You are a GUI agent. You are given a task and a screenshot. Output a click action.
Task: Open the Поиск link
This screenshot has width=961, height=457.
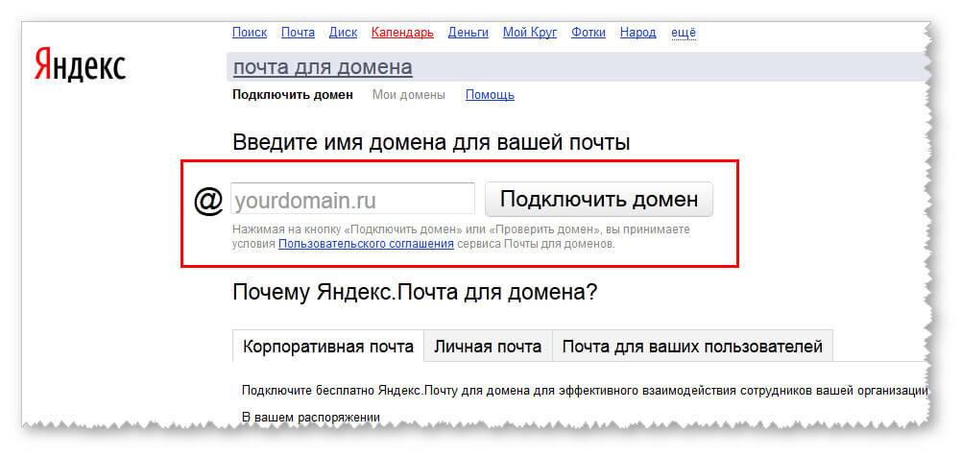(x=250, y=33)
